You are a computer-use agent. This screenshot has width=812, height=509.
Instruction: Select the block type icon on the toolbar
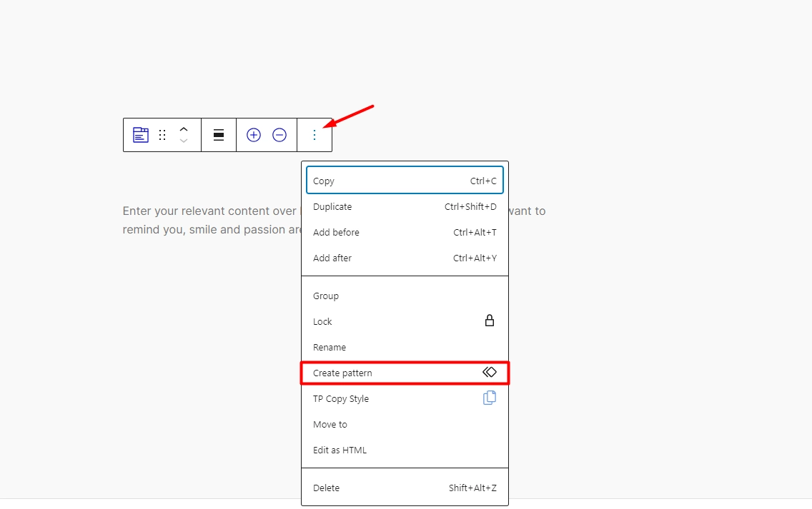tap(140, 134)
